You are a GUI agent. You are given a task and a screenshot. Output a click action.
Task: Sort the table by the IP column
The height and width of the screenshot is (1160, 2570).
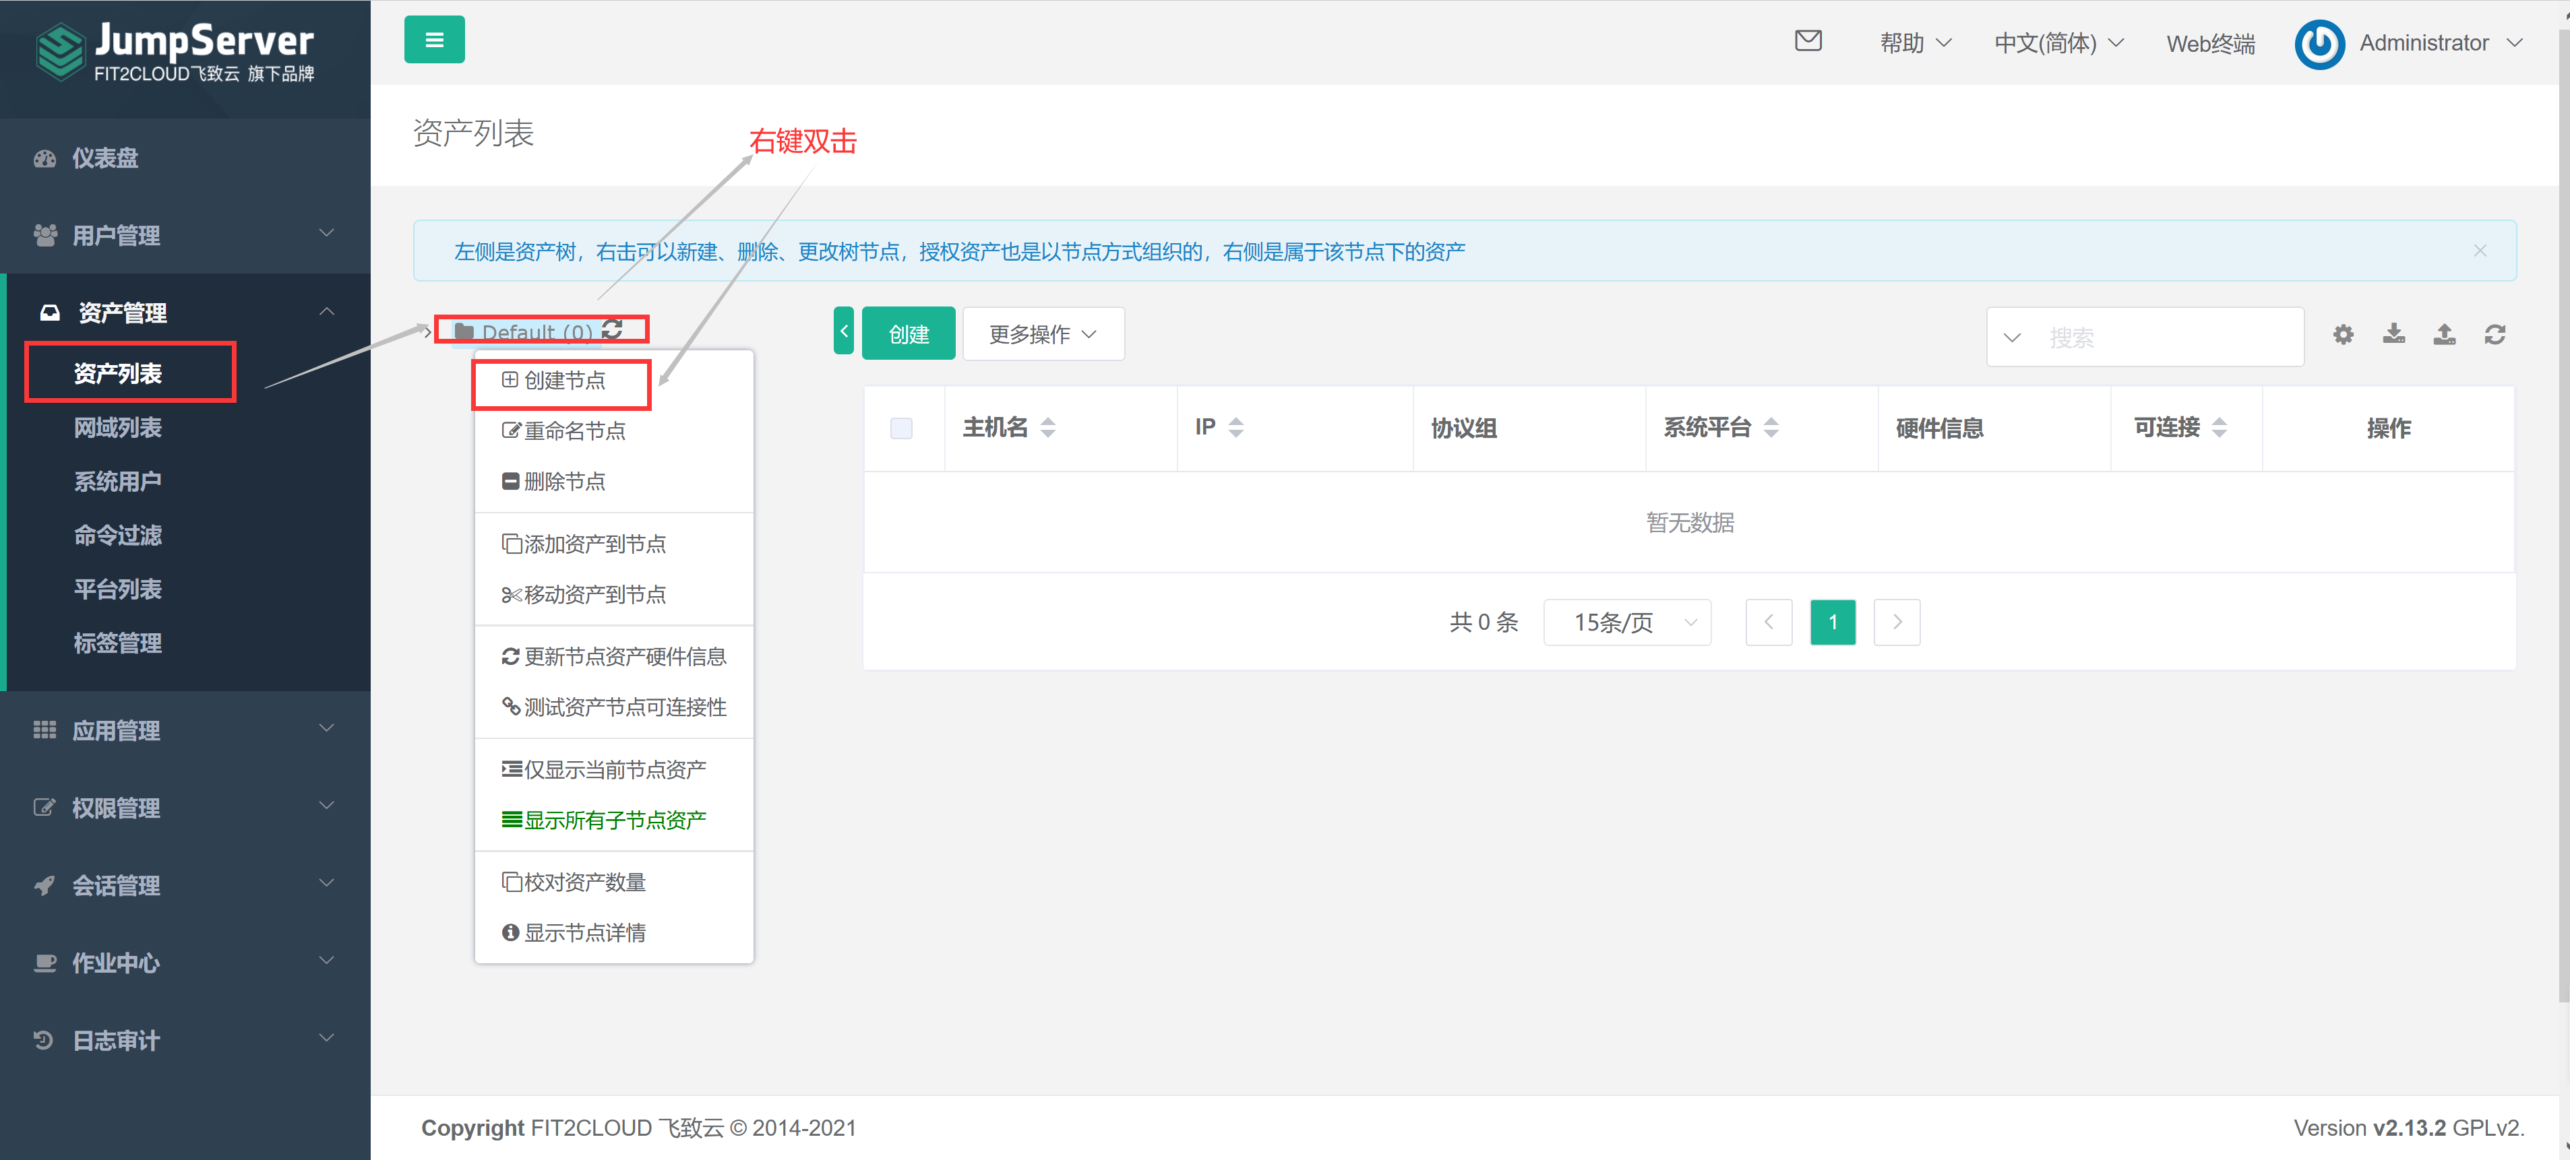[1236, 428]
